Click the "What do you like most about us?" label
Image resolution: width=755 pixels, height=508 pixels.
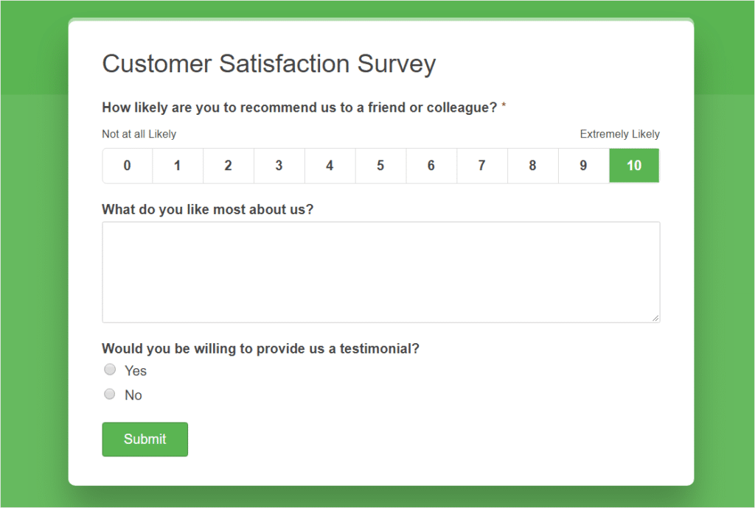[207, 209]
